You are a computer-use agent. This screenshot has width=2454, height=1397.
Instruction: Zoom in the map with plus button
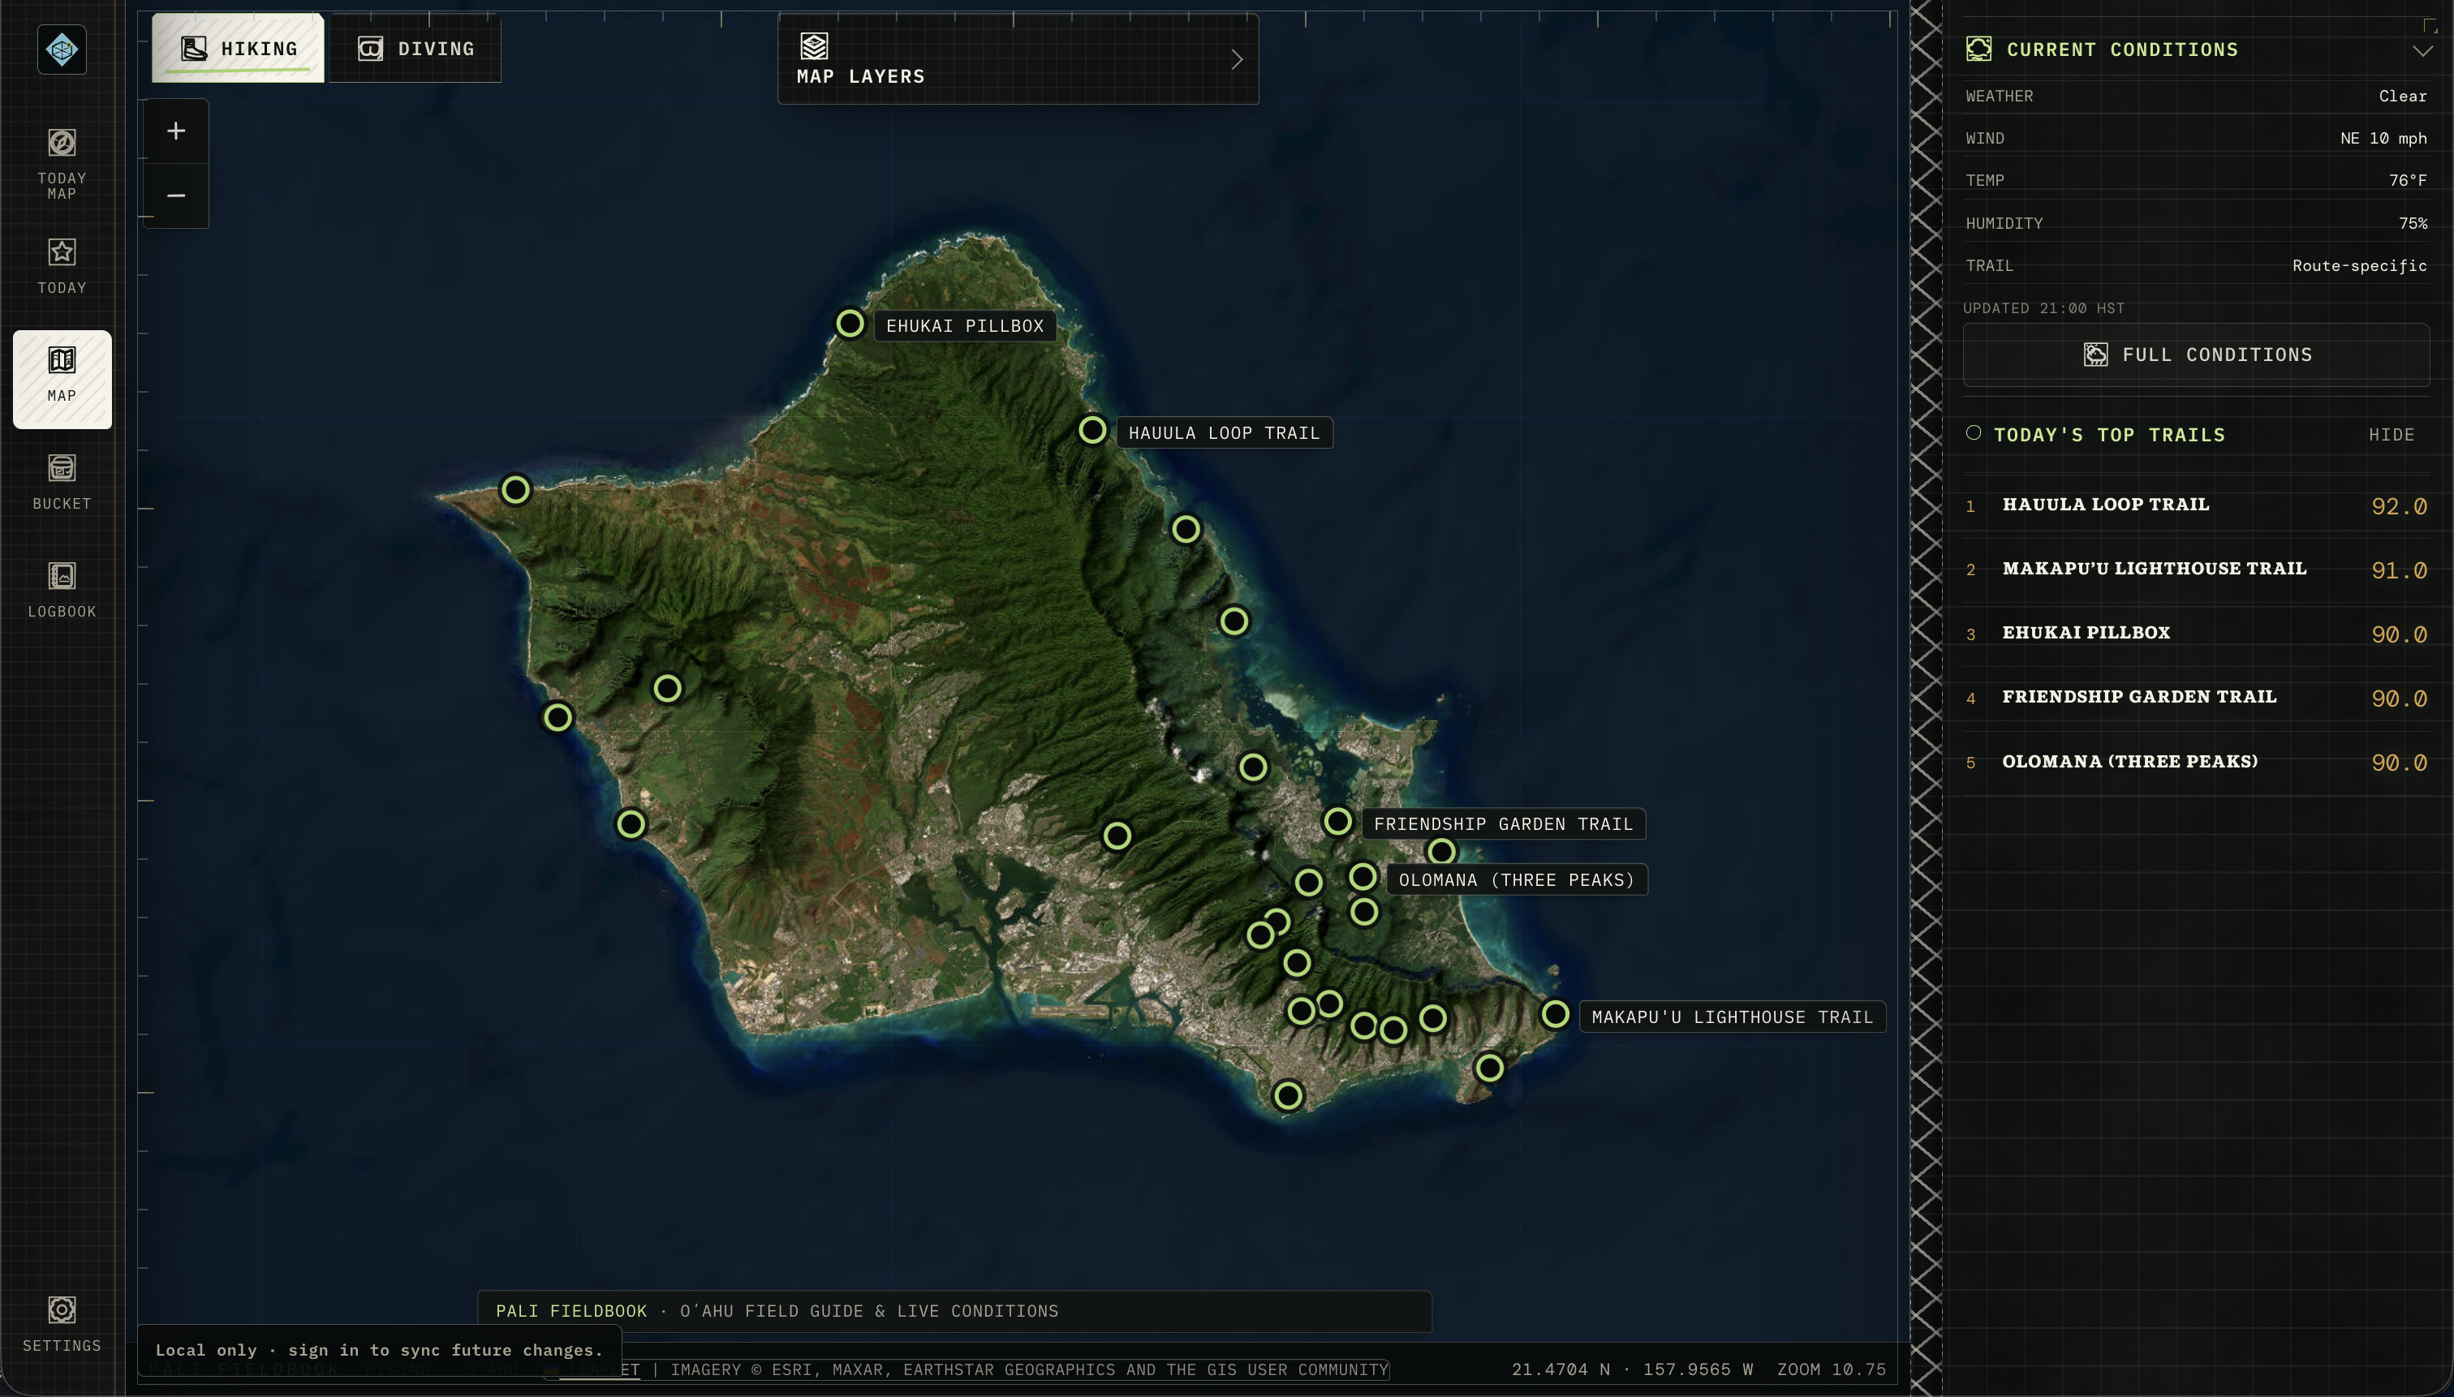(x=175, y=131)
